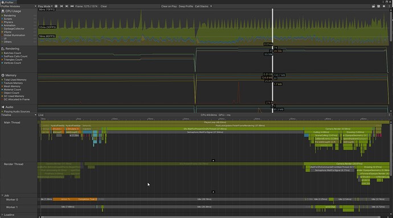Viewport: 393px width, 218px height.
Task: Open the Profiler Modules dropdown
Action: point(19,6)
